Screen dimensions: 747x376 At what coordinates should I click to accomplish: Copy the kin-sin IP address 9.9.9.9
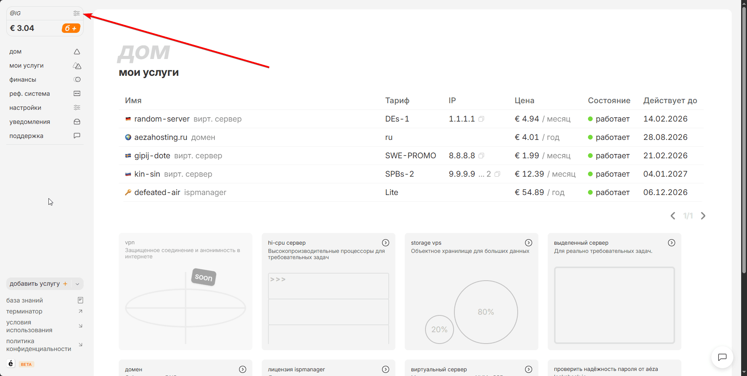point(497,174)
